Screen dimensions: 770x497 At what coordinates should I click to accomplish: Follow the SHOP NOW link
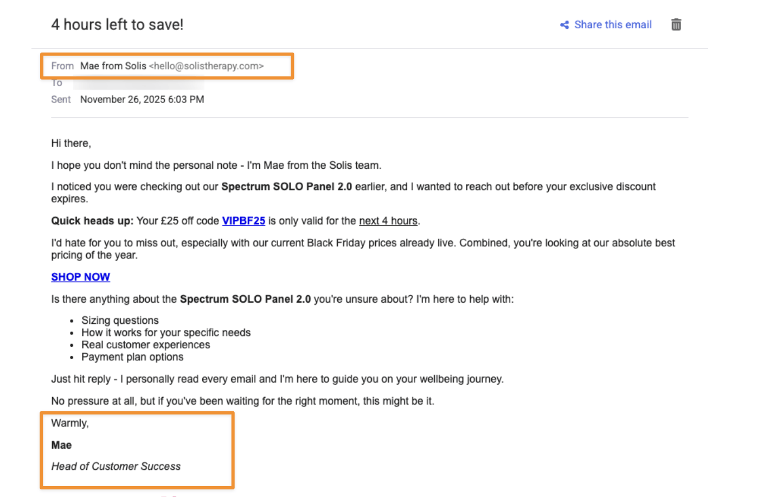click(x=80, y=277)
